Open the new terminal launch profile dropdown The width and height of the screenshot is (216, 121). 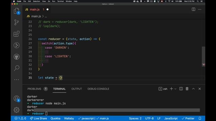[175, 89]
